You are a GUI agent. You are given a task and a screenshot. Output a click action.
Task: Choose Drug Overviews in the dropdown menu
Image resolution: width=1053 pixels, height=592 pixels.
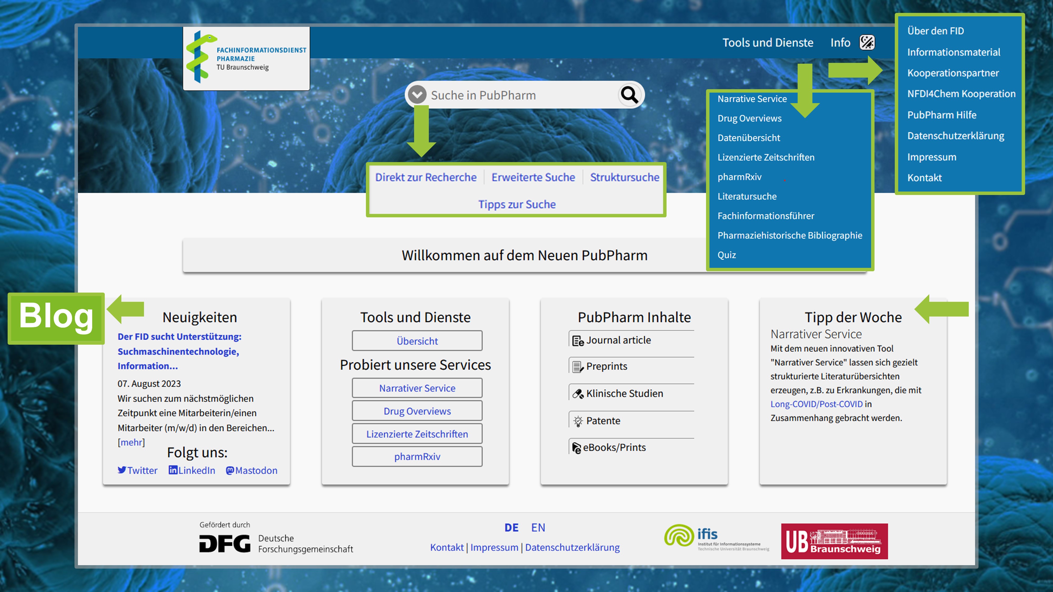click(x=749, y=118)
